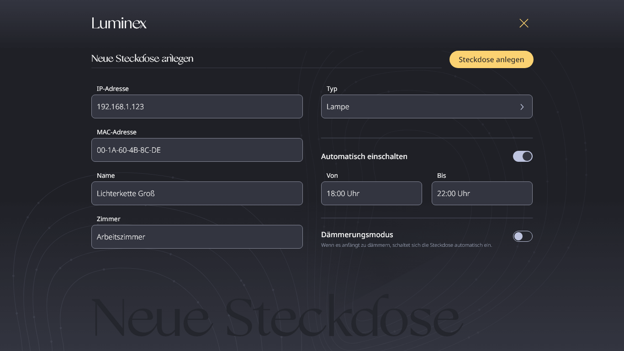Screen dimensions: 624x351
Task: Click the Name field containing Lichterkette Groß
Action: click(197, 193)
